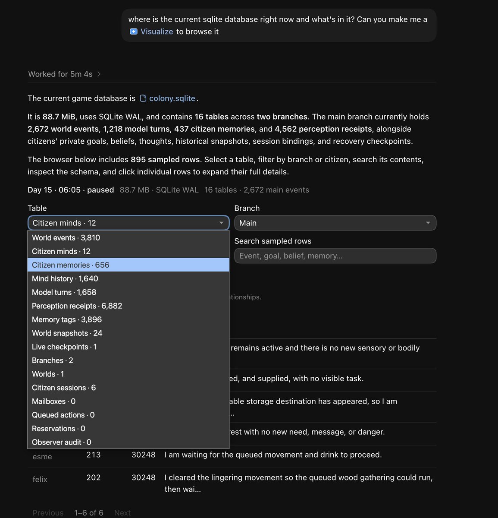Click the Worked for 5m 4s label
The width and height of the screenshot is (498, 518).
click(60, 74)
